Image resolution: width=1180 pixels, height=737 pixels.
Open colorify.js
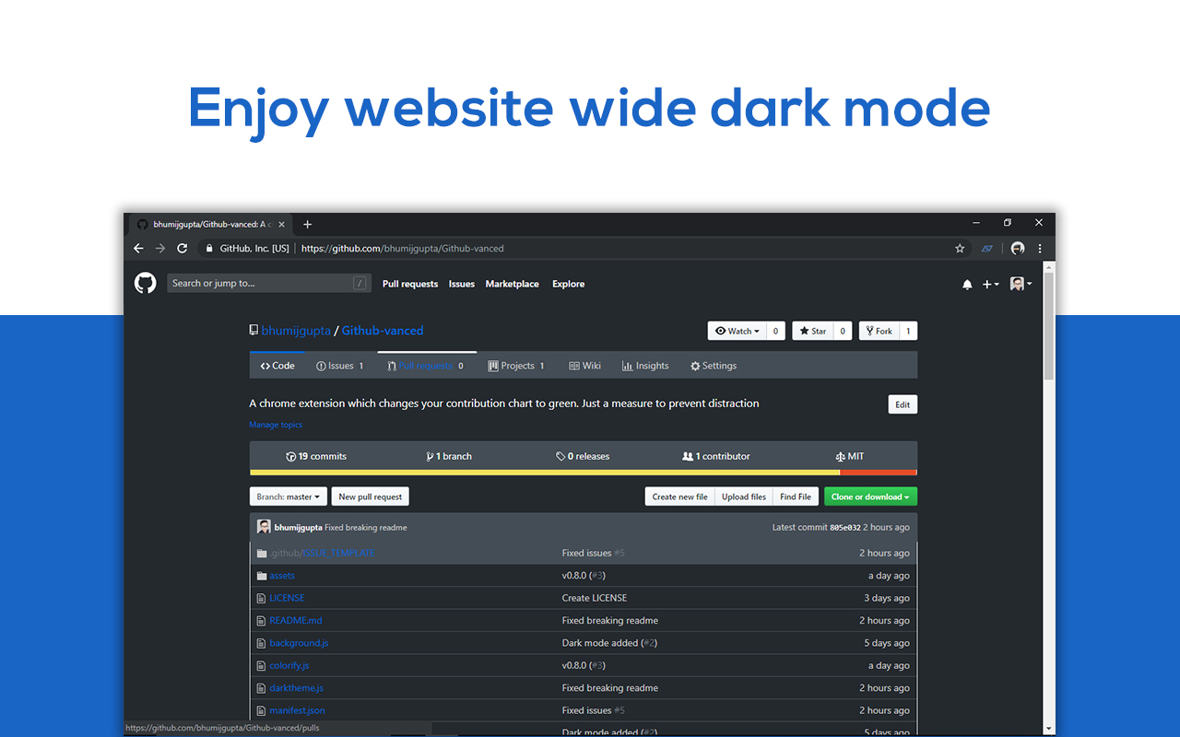coord(289,665)
